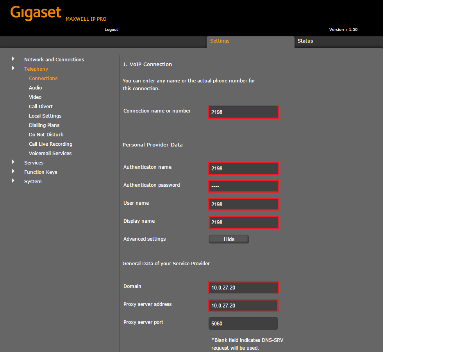
Task: Click the Logout link
Action: click(x=111, y=30)
